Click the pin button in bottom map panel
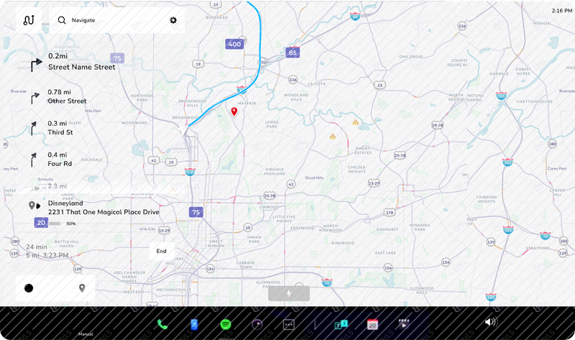Screen dimensions: 575x340 82,288
